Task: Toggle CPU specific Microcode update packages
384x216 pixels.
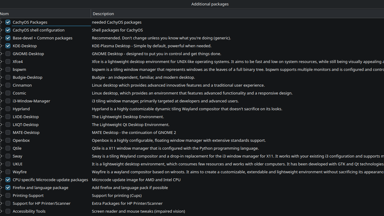Action: (x=8, y=180)
